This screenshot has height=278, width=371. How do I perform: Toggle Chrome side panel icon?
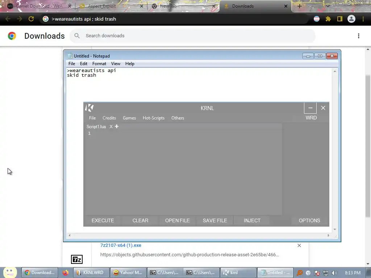click(339, 19)
